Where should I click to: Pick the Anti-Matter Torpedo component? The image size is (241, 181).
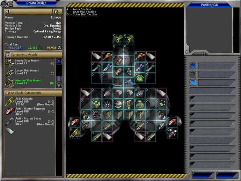point(9,111)
